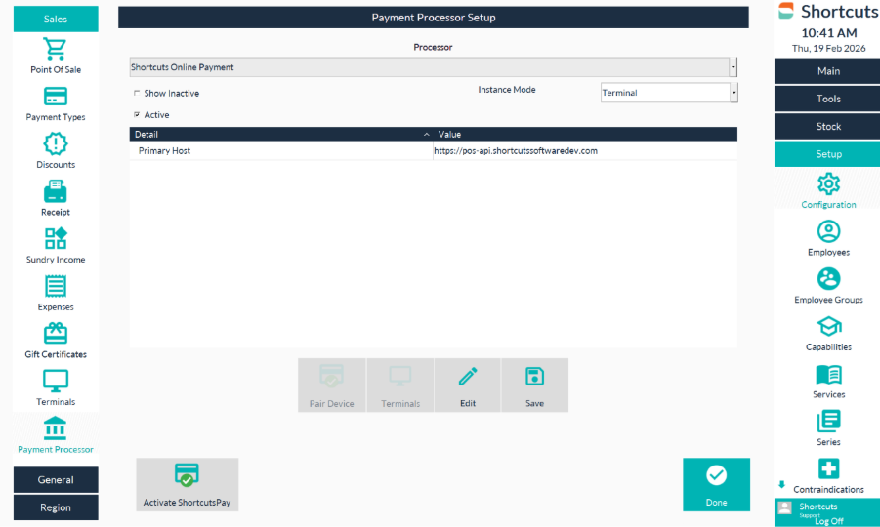This screenshot has height=527, width=880.
Task: Open Point Of Sale cart icon
Action: click(55, 50)
